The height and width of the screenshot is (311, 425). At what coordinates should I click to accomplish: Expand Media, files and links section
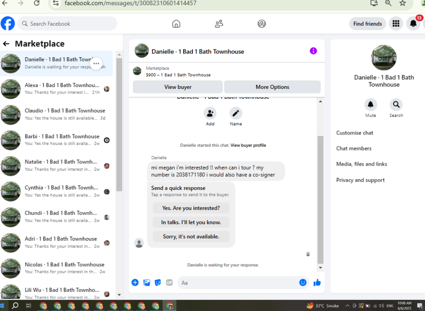click(362, 164)
